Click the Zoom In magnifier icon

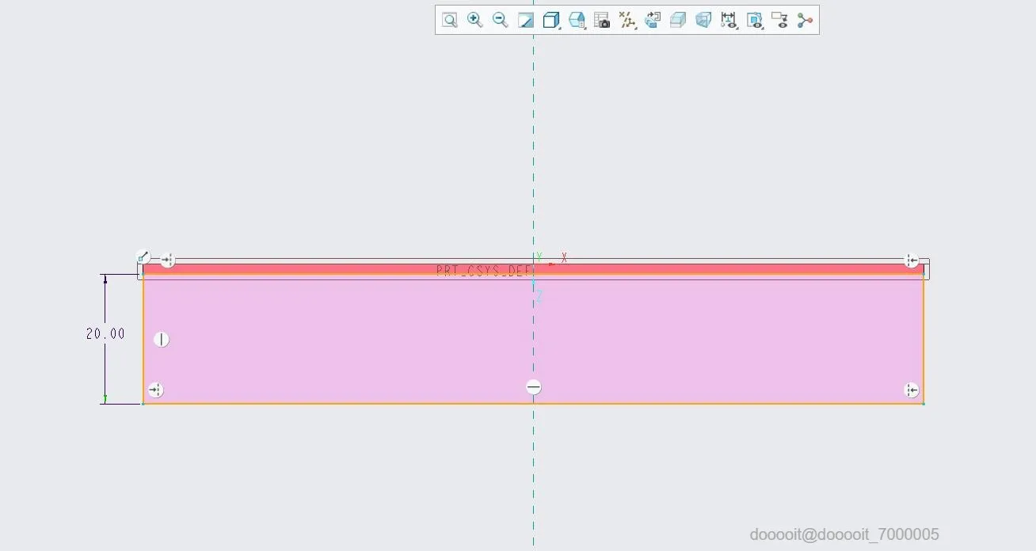pyautogui.click(x=474, y=20)
